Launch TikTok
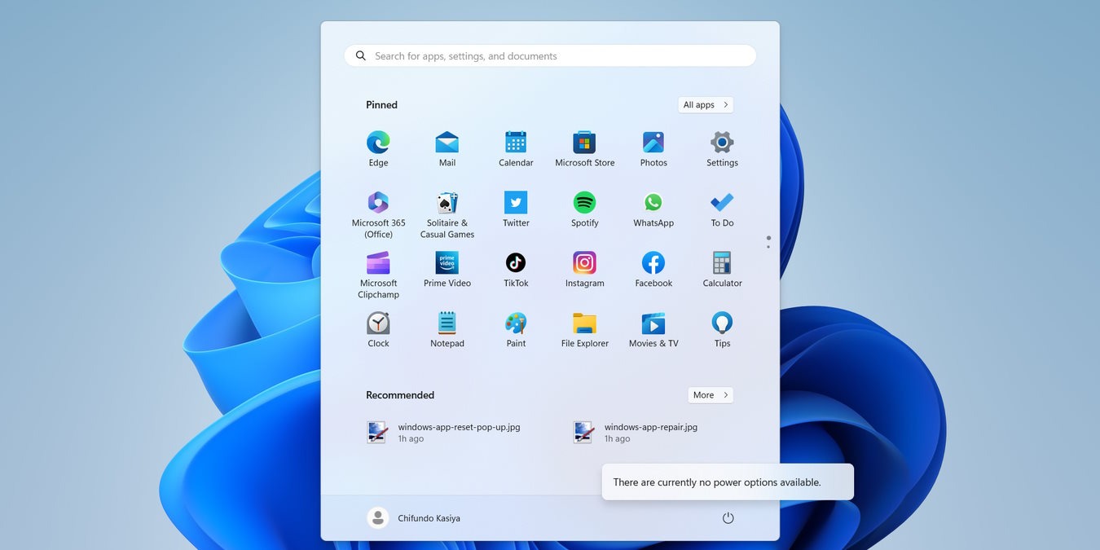The width and height of the screenshot is (1100, 550). click(x=516, y=263)
